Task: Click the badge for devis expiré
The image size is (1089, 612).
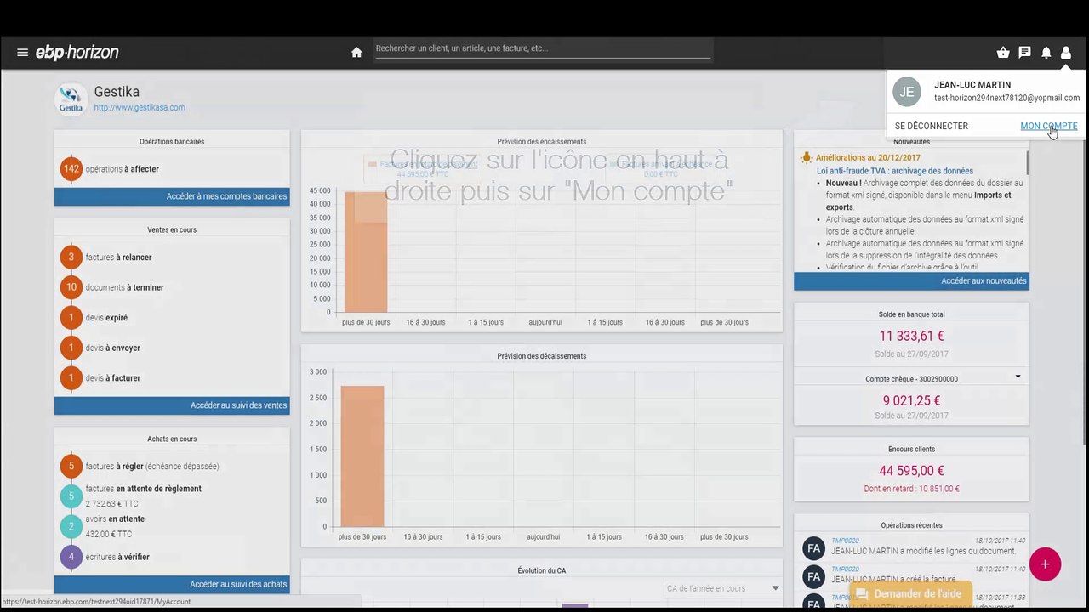Action: pos(71,318)
